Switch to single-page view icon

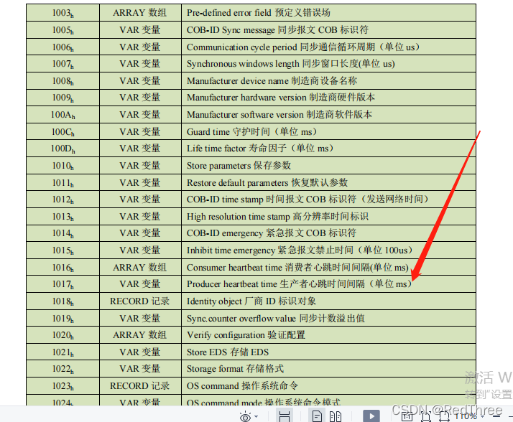coord(317,416)
